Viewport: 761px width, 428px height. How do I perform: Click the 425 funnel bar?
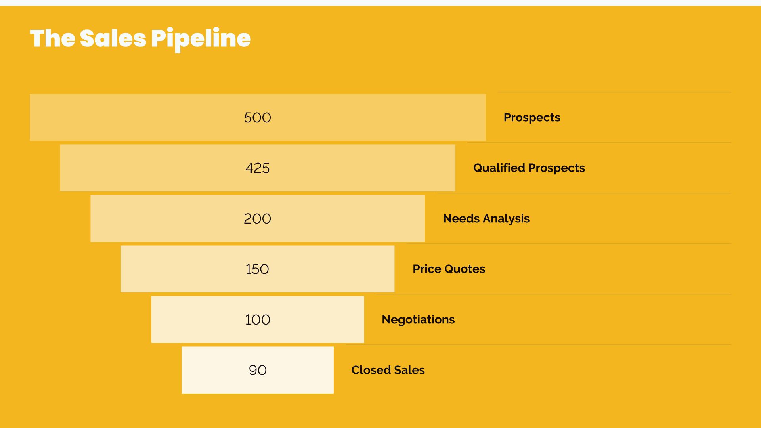258,168
